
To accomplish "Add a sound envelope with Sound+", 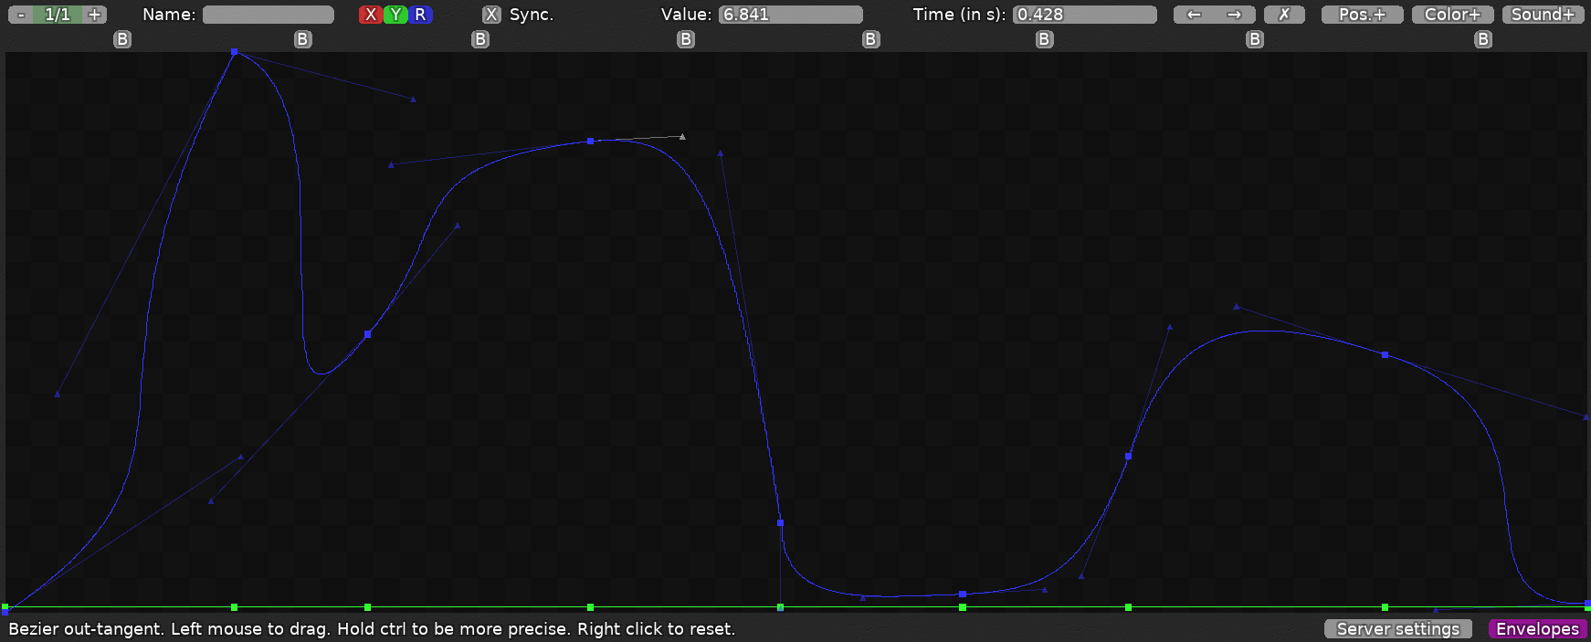I will point(1543,15).
